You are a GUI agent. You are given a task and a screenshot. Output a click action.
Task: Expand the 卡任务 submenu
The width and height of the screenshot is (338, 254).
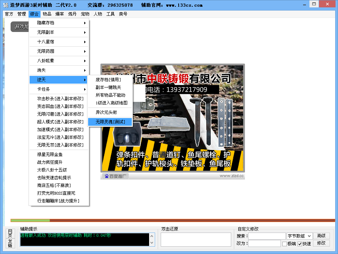pos(59,89)
